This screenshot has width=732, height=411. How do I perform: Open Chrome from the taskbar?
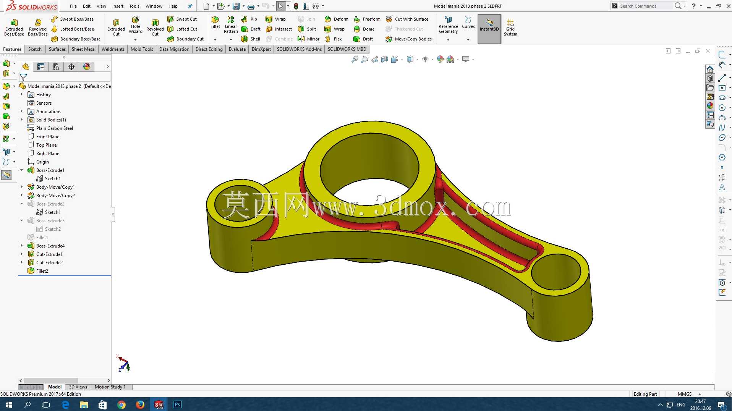121,405
